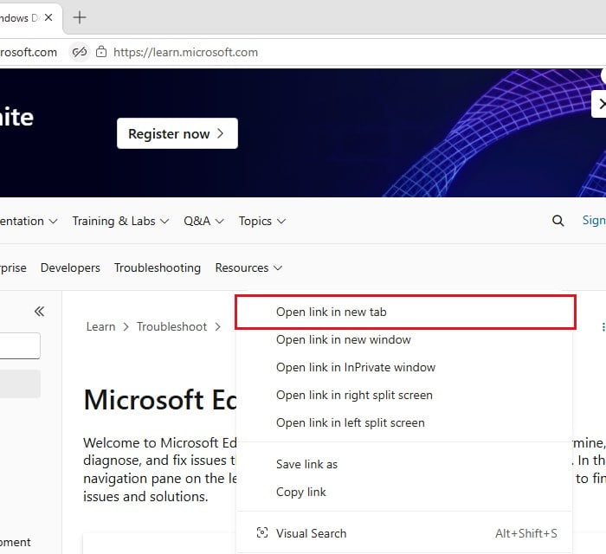The width and height of the screenshot is (606, 554).
Task: Select Open link in new window
Action: (x=404, y=339)
